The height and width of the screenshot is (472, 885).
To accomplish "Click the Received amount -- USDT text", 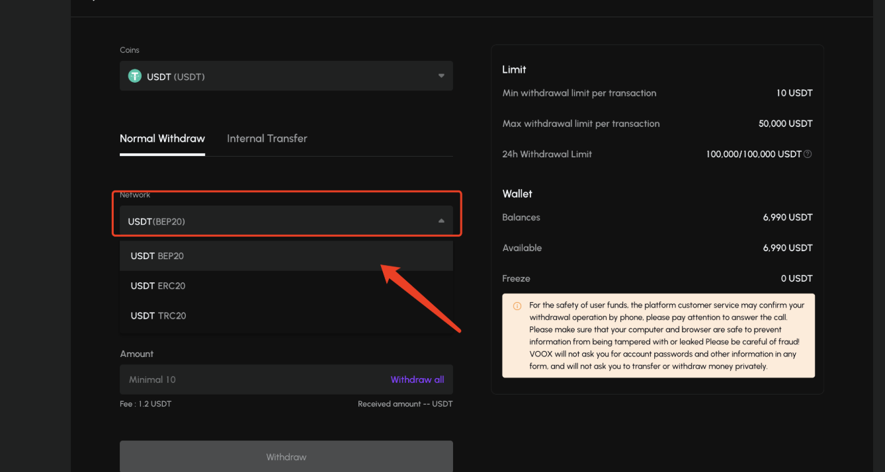I will [x=405, y=404].
